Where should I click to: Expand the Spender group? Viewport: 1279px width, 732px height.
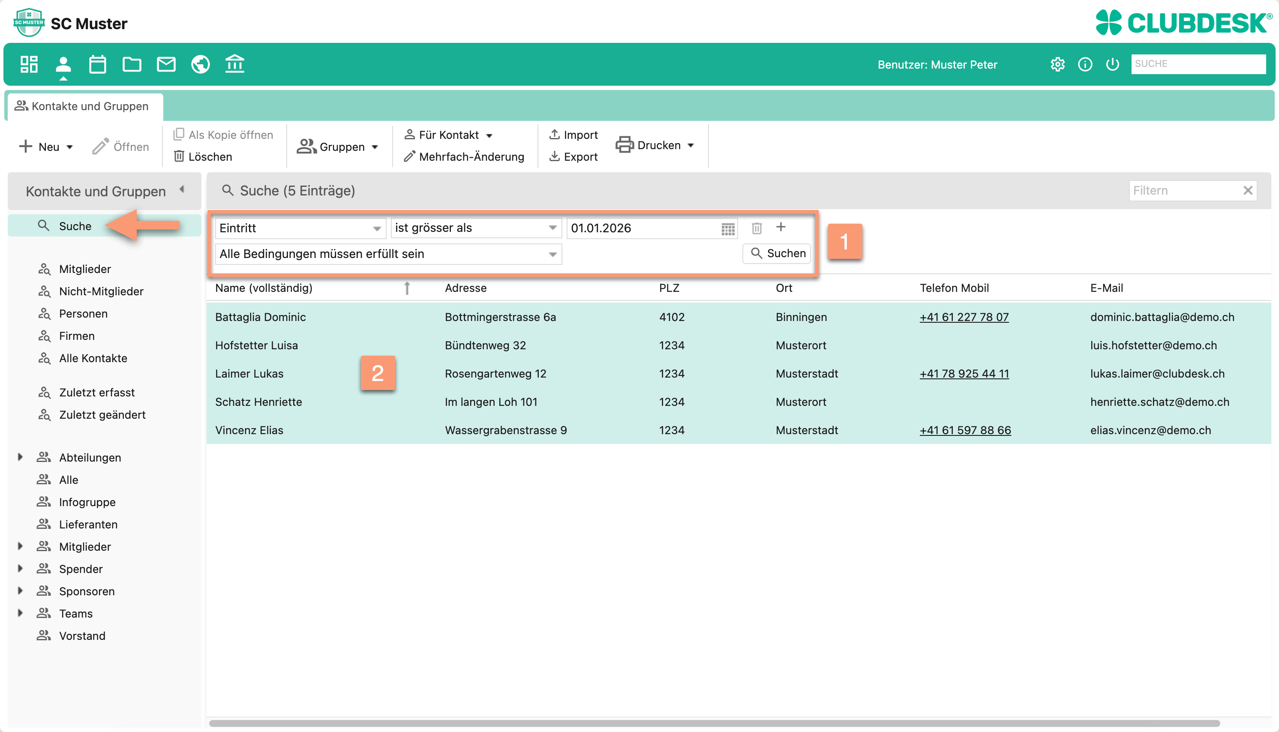(x=20, y=568)
